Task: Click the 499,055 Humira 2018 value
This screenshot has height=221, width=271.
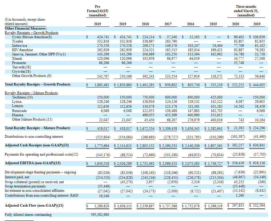Action: pos(148,115)
